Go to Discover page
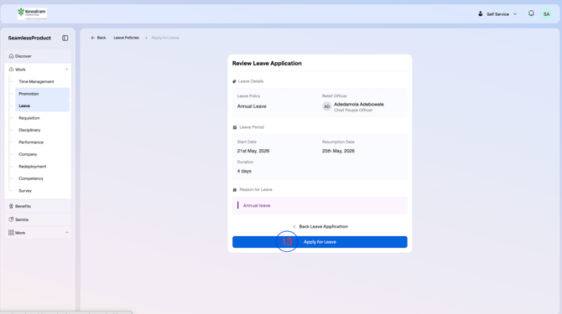The height and width of the screenshot is (314, 562). pos(38,56)
